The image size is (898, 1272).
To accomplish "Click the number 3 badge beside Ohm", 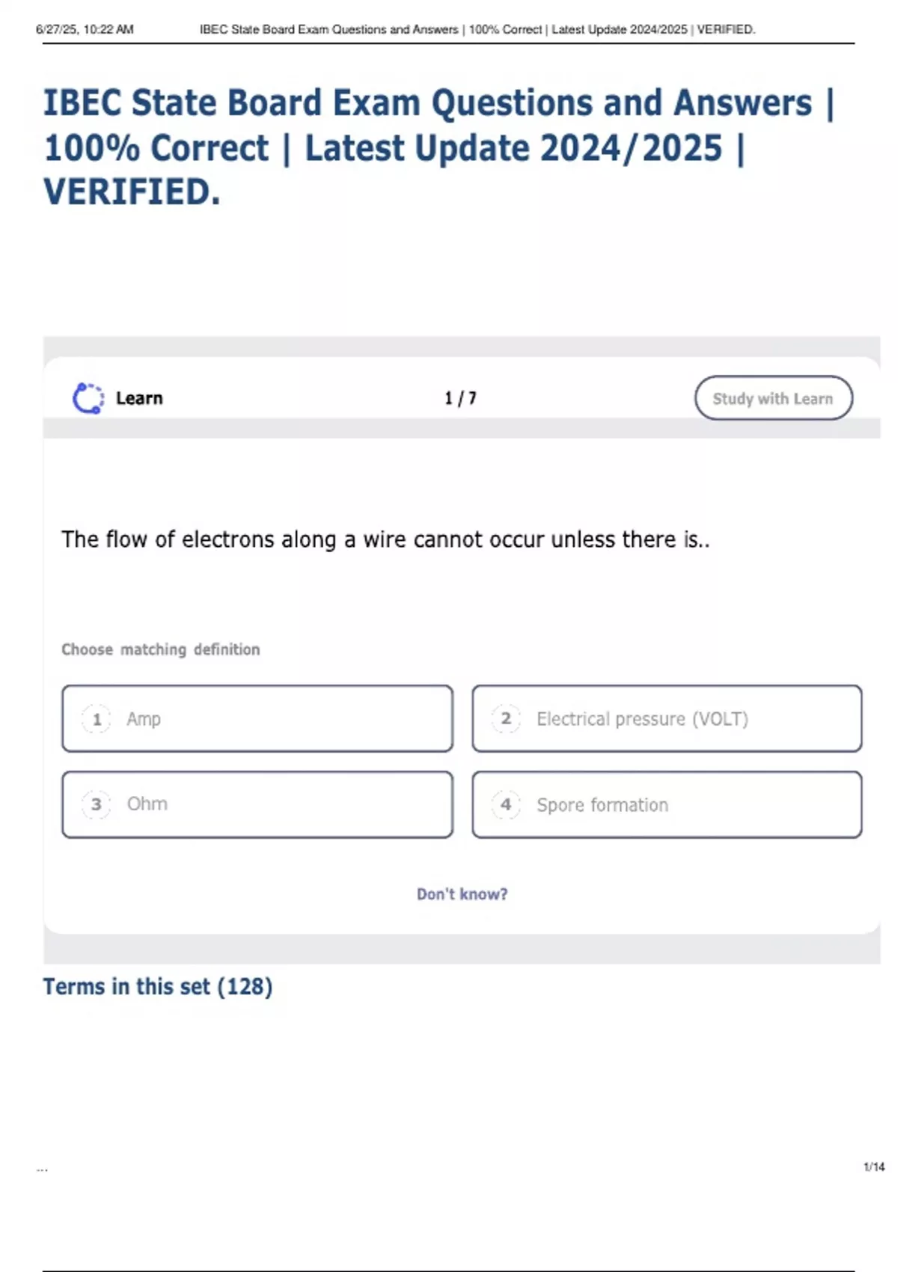I will (x=97, y=804).
